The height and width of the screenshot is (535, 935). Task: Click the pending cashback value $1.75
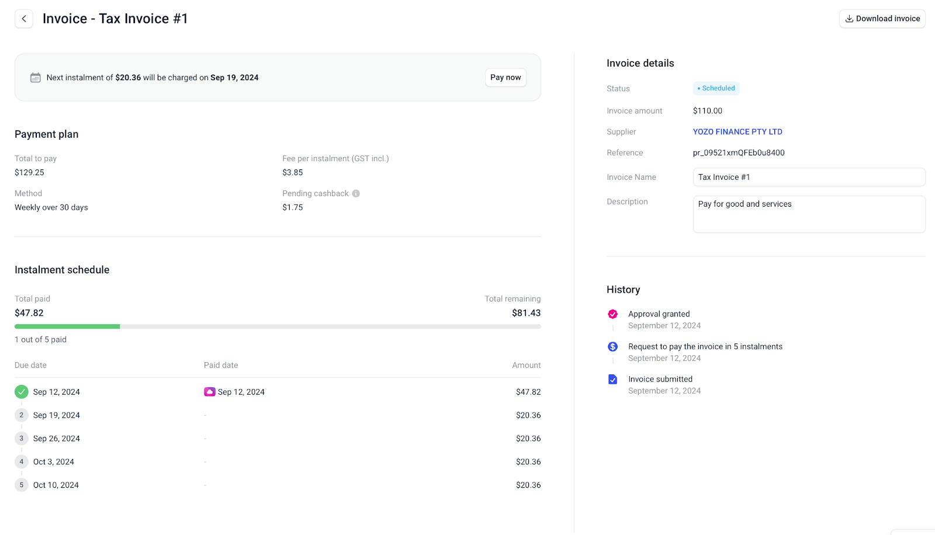point(293,208)
